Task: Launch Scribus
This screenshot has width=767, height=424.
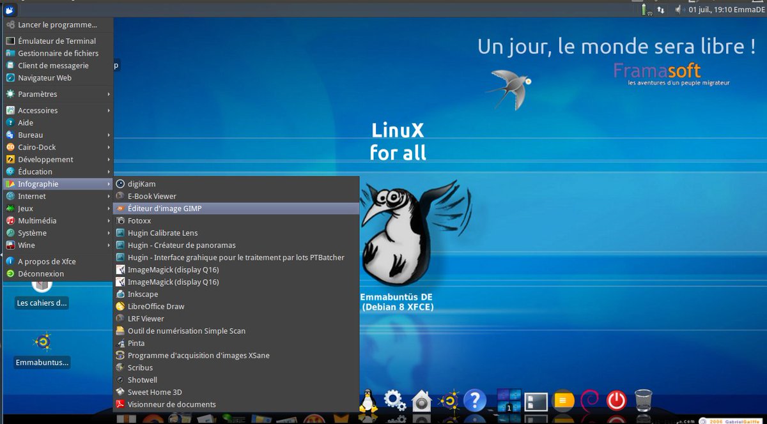Action: point(236,368)
